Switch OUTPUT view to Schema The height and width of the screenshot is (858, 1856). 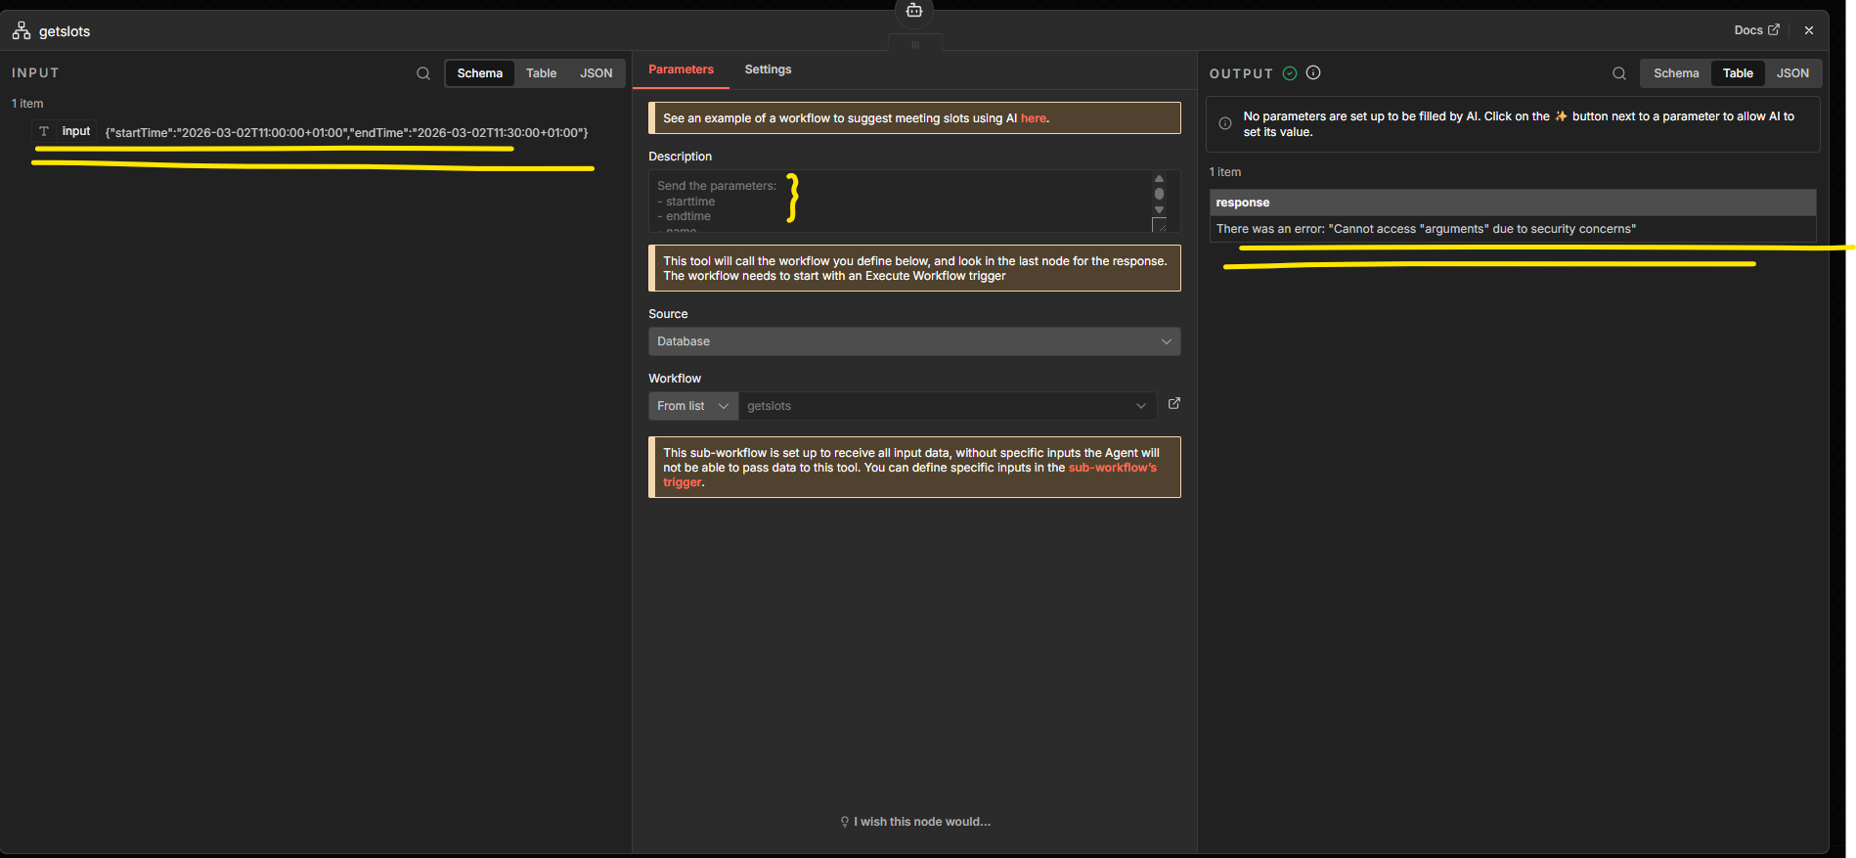(1675, 73)
